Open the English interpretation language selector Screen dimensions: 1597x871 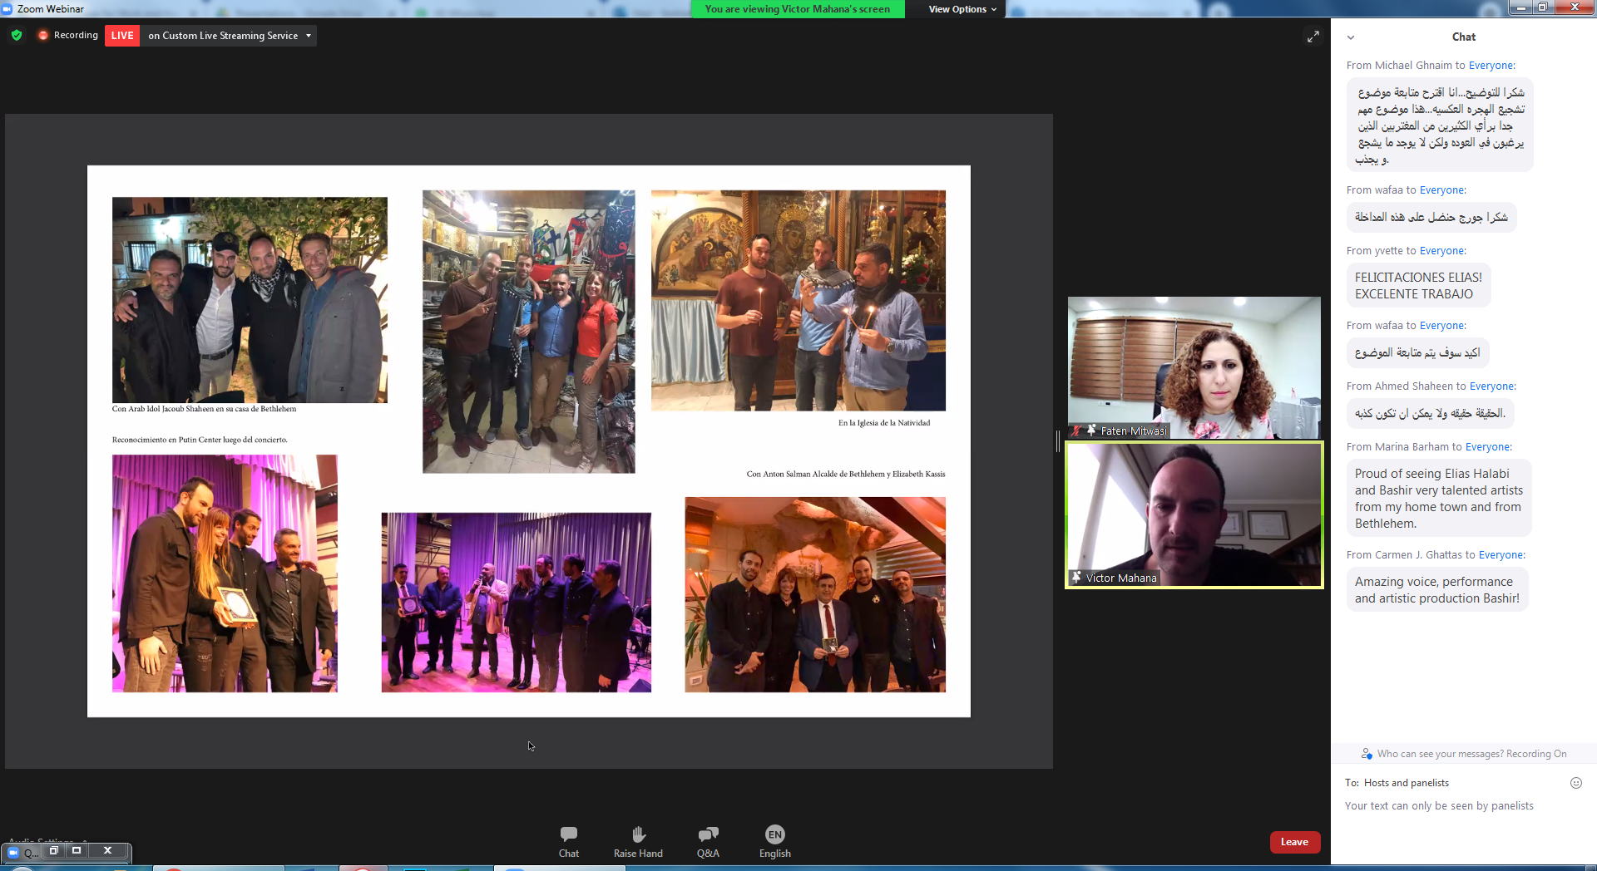[774, 841]
